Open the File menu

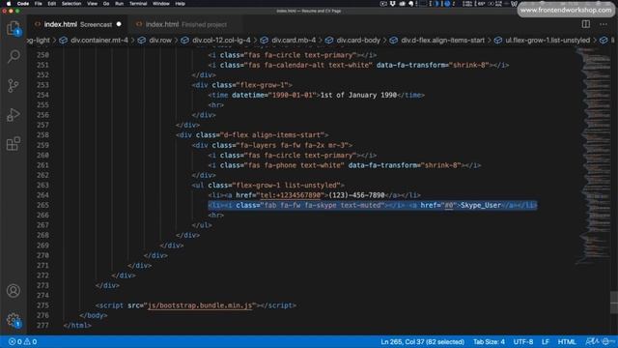coord(39,4)
